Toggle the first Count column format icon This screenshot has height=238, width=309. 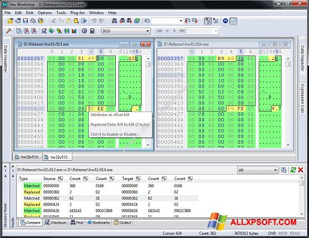[x=86, y=179]
